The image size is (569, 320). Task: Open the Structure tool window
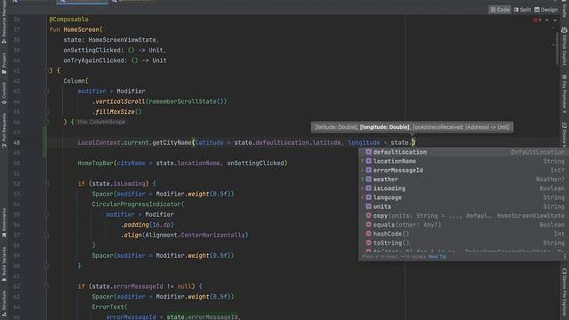[x=4, y=303]
